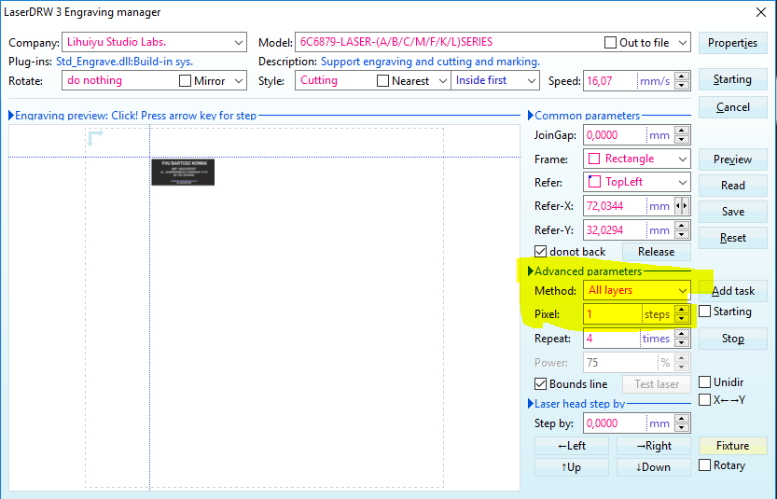Click the business card thumbnail in preview

pos(183,173)
